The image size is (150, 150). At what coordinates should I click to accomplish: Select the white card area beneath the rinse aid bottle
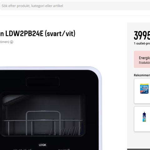[142, 127]
